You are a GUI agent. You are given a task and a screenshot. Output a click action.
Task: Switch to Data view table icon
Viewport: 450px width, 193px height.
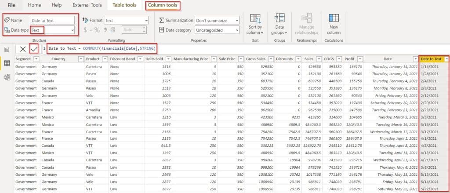(7, 63)
